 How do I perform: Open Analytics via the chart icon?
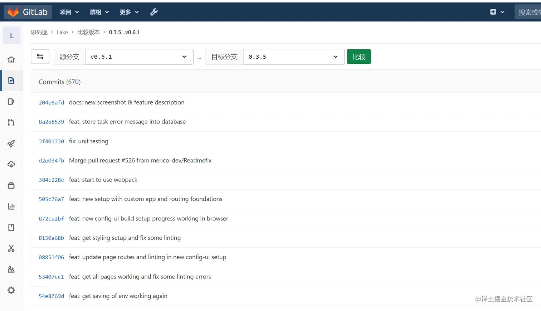[x=11, y=206]
